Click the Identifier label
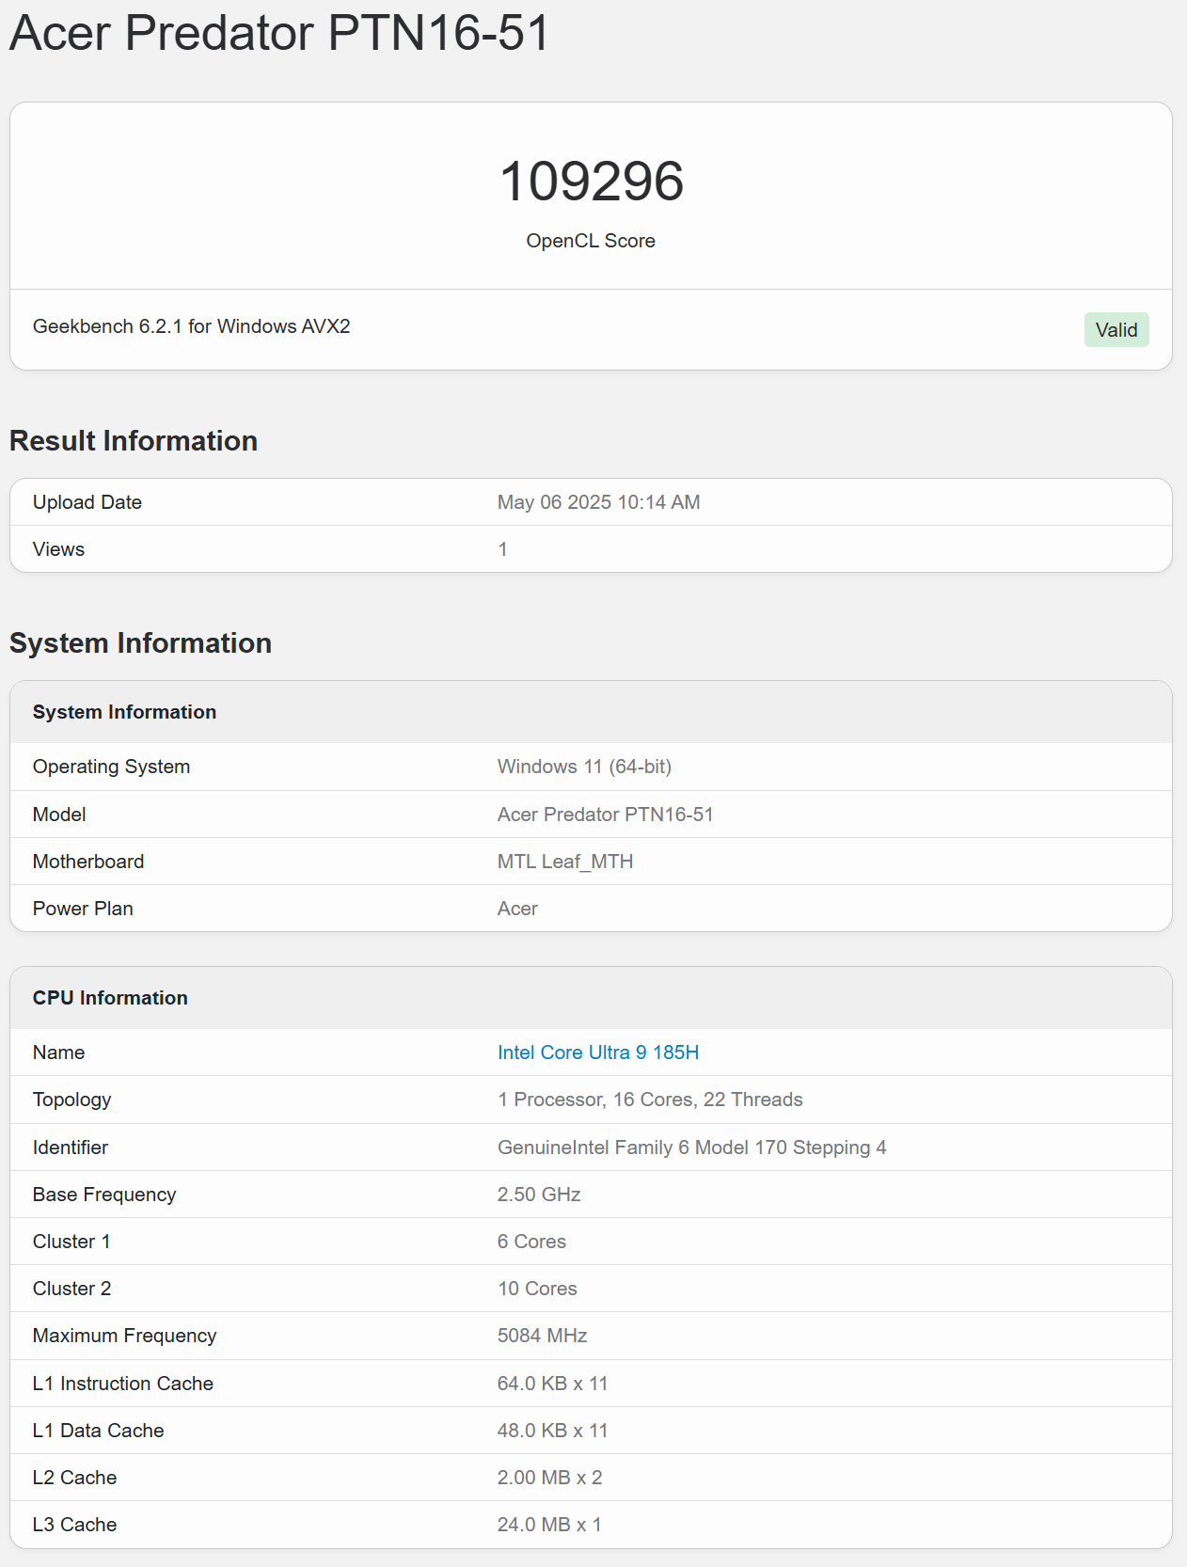This screenshot has height=1567, width=1187. pyautogui.click(x=71, y=1148)
